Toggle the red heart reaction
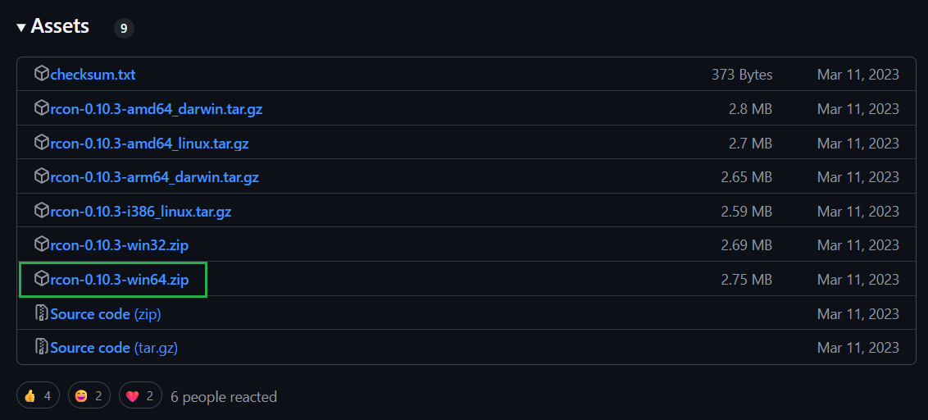 [140, 395]
